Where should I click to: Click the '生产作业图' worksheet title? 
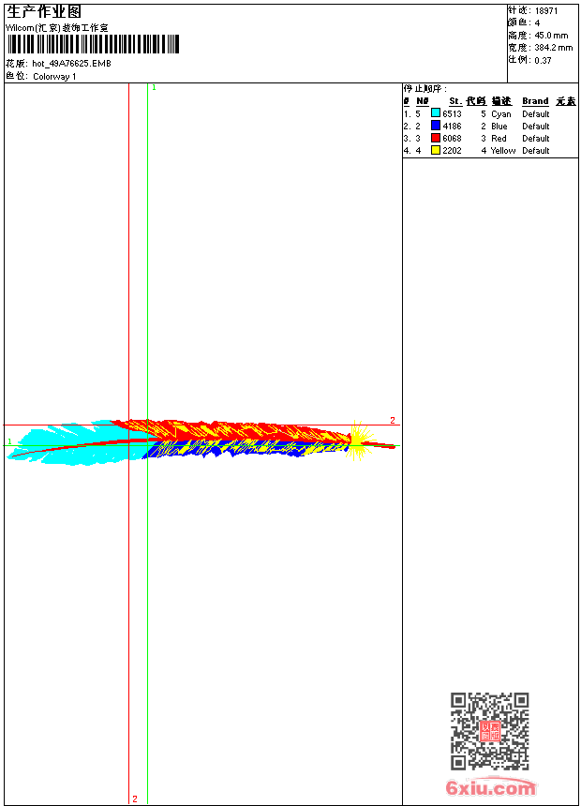[x=44, y=12]
